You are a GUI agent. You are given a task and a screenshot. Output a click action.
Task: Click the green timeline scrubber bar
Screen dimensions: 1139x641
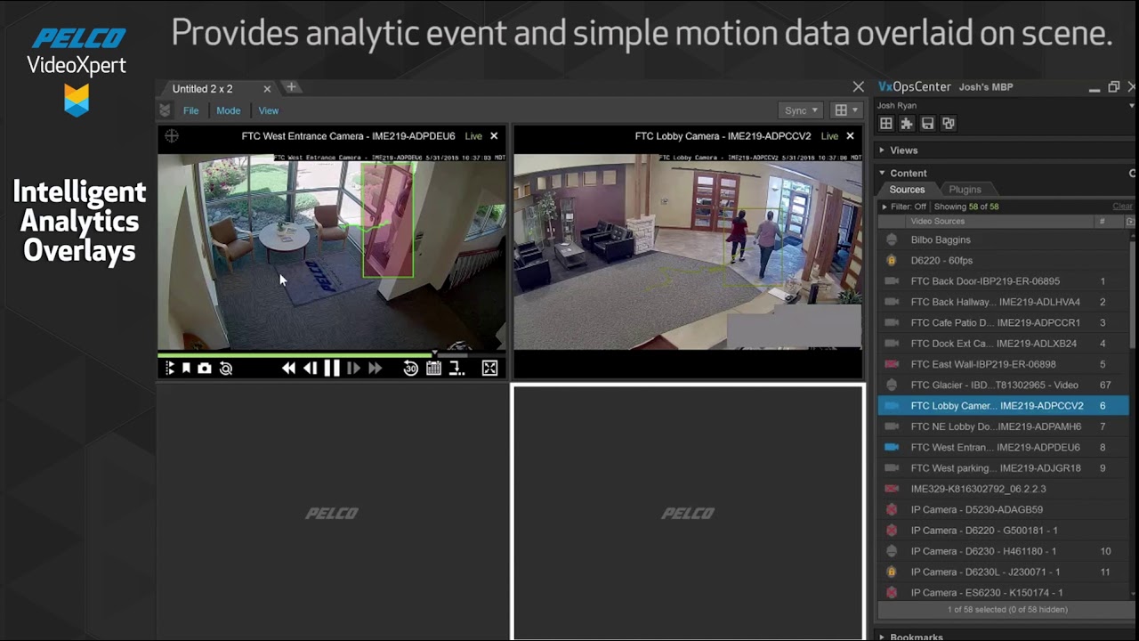click(296, 354)
